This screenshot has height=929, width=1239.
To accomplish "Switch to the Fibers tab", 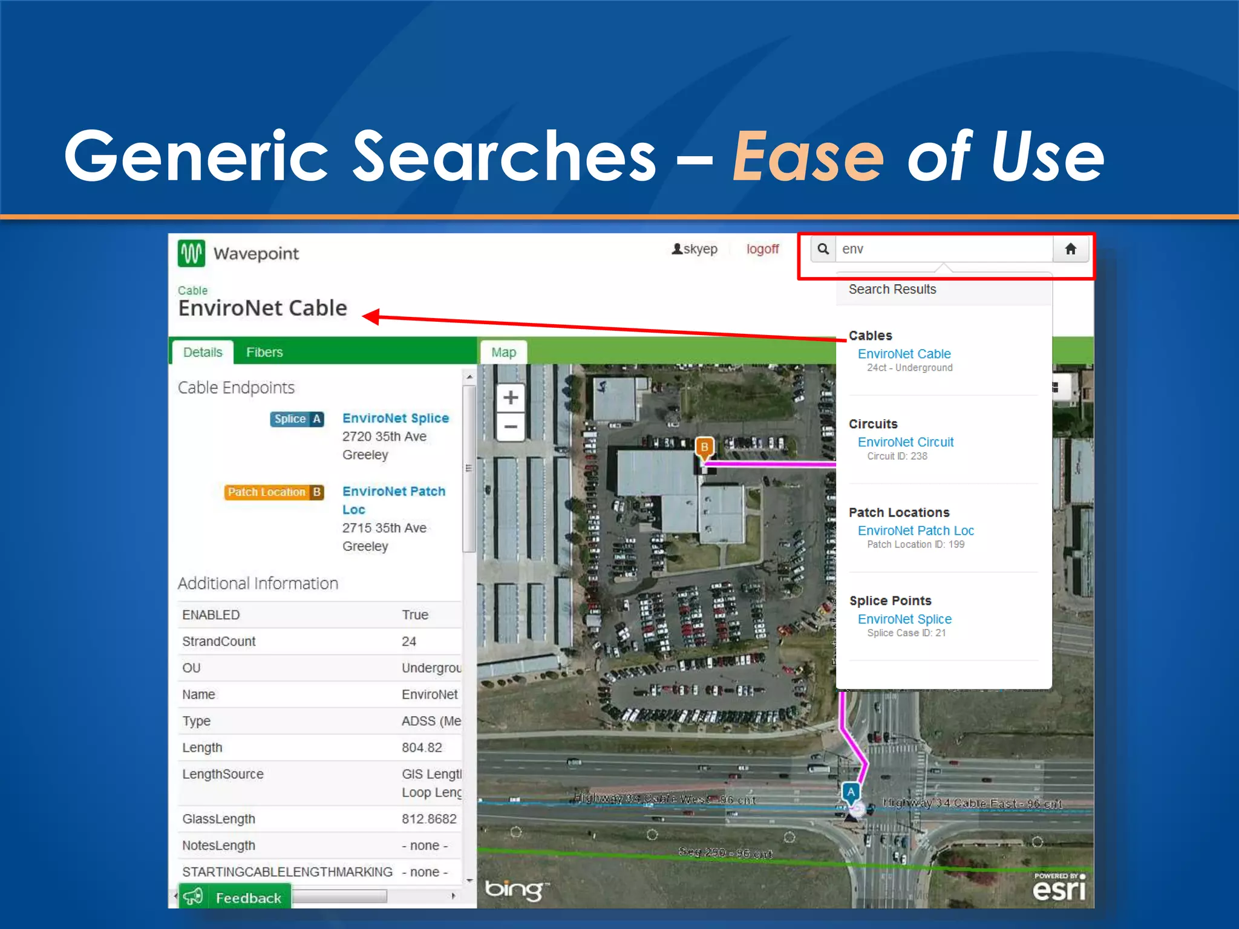I will pyautogui.click(x=264, y=353).
